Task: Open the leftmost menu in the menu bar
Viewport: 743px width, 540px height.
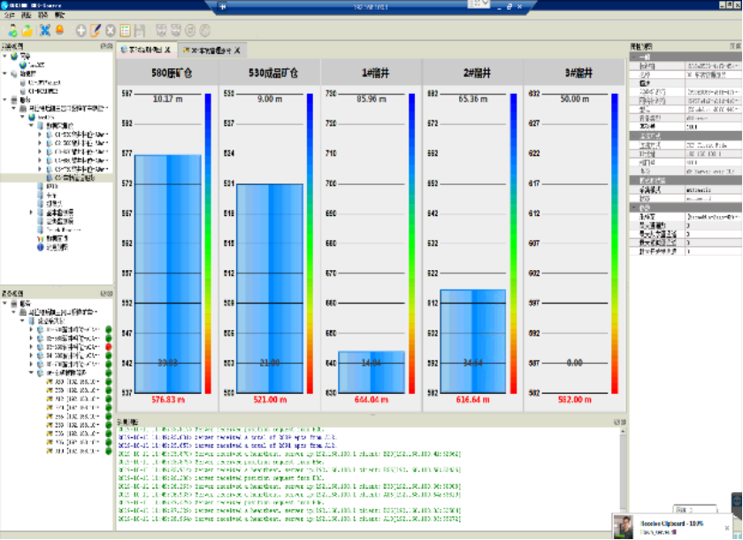Action: (10, 16)
